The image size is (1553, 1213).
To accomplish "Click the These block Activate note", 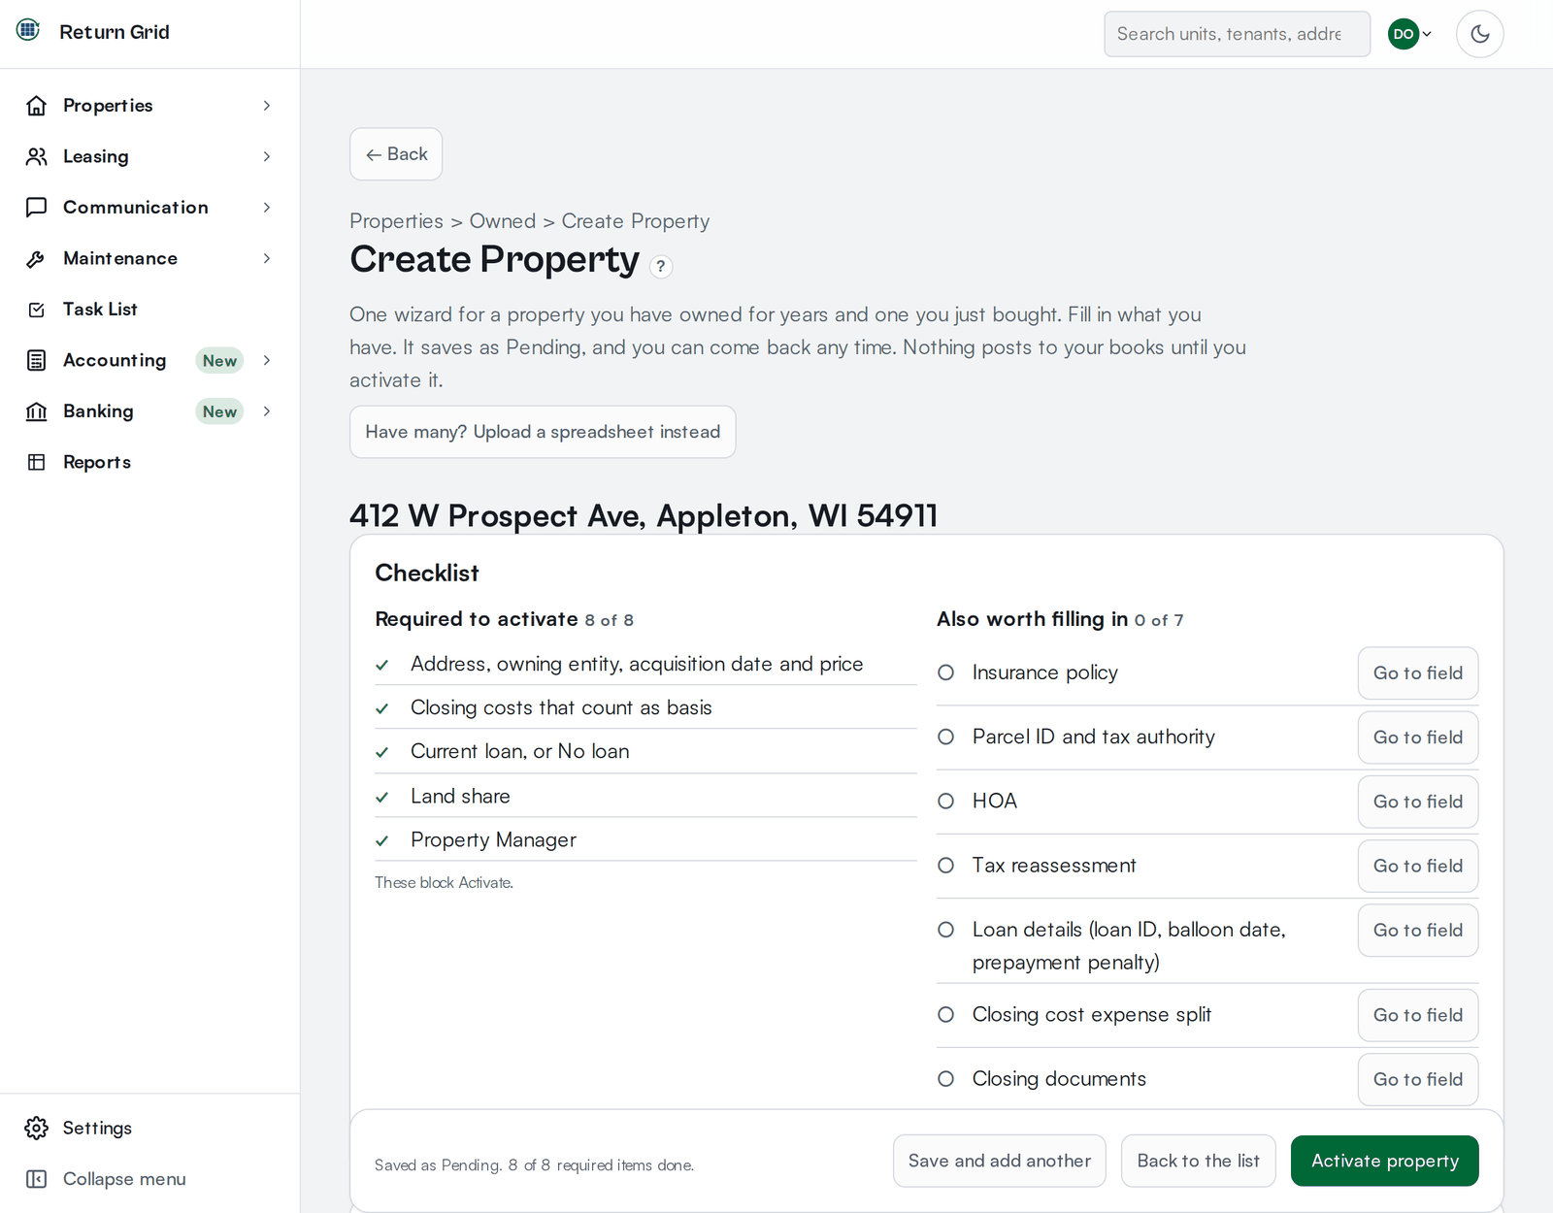I will (445, 882).
